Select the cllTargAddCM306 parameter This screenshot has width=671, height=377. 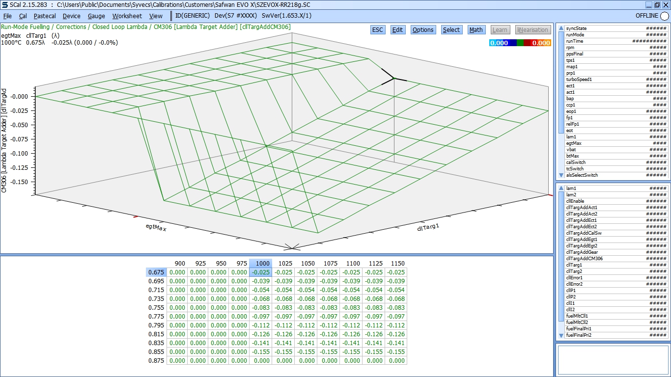(585, 258)
